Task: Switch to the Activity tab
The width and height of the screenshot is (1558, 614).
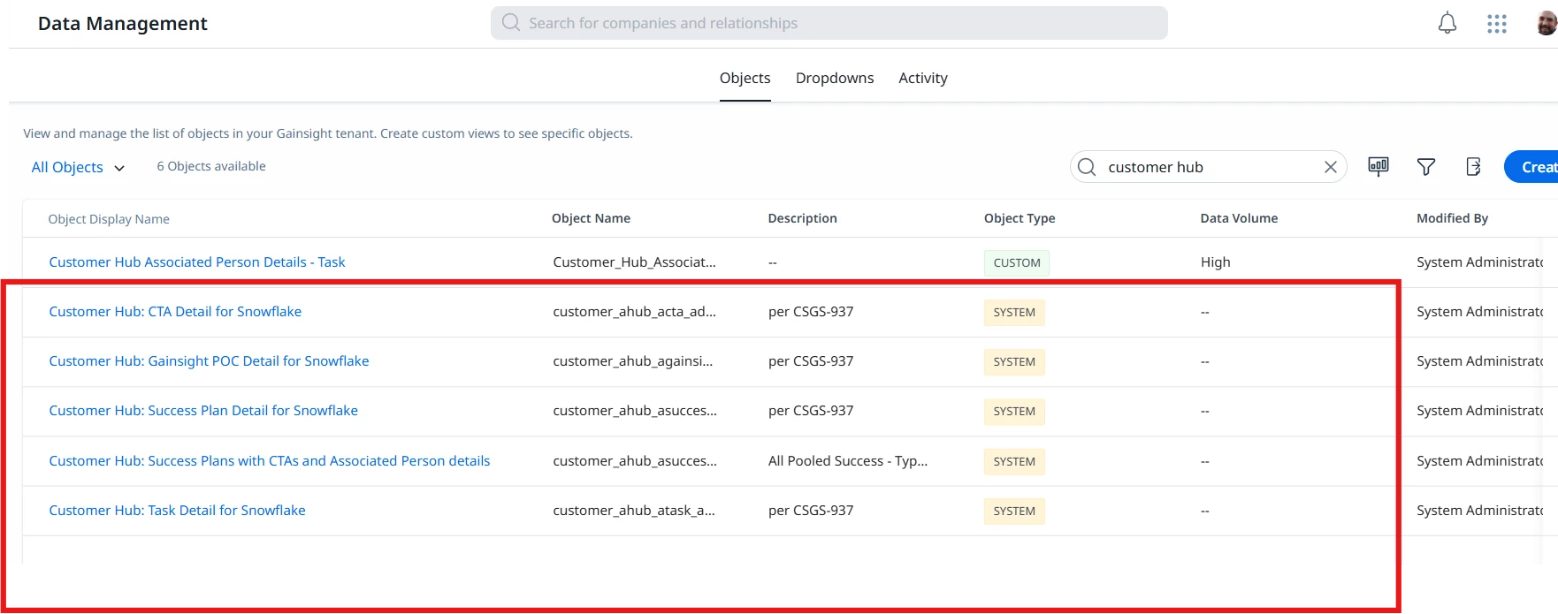Action: point(923,78)
